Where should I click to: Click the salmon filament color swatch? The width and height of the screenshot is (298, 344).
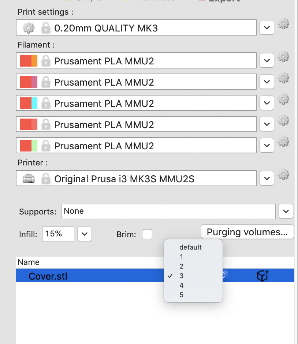(29, 124)
